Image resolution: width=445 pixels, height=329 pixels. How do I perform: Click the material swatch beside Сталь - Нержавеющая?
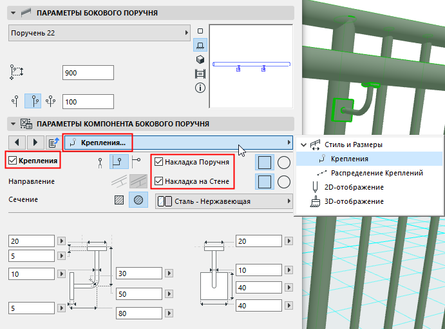tap(165, 201)
